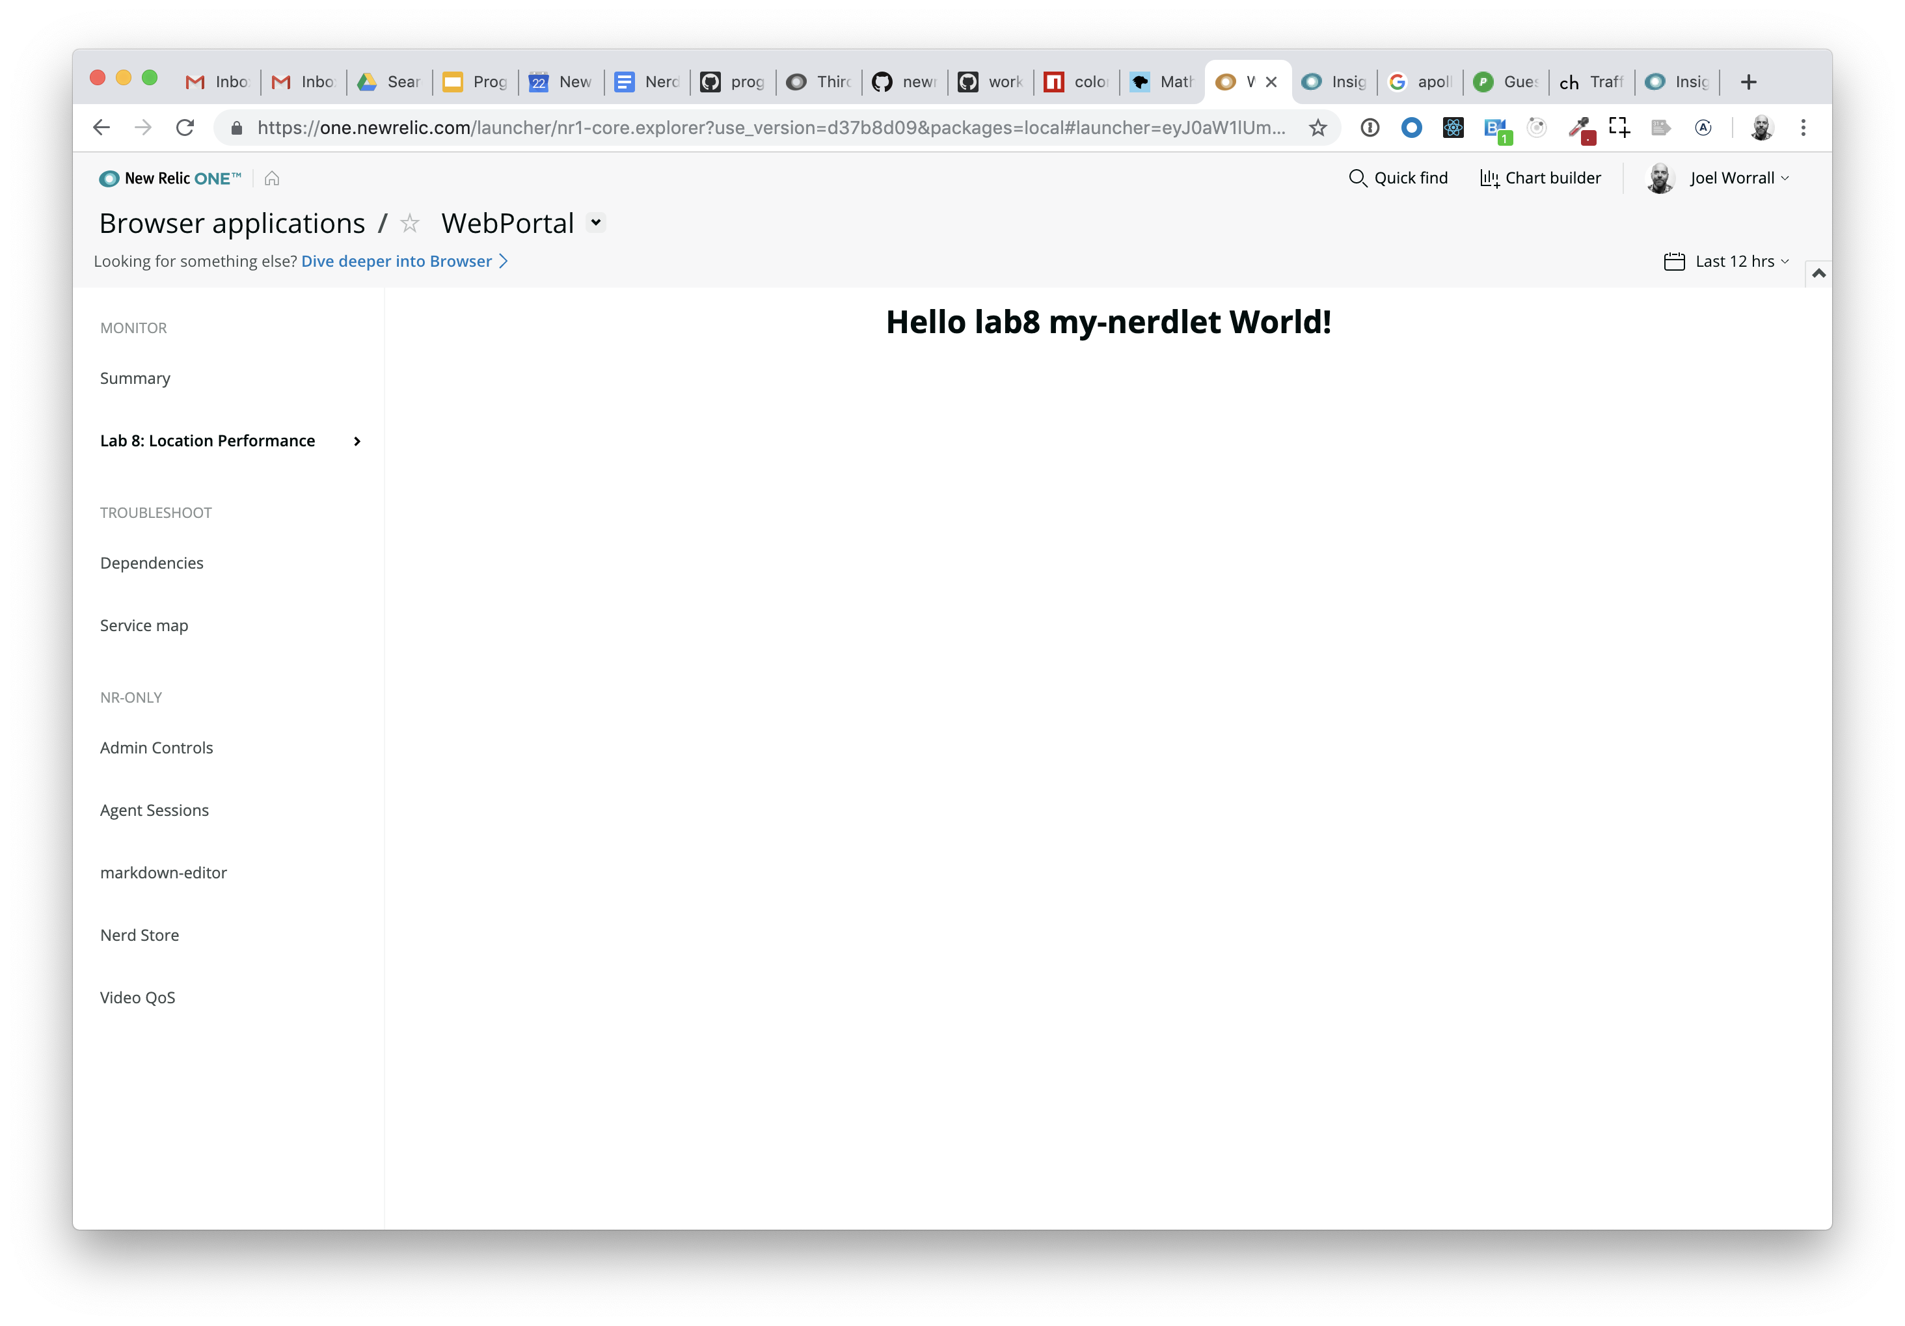Open a new browser tab
This screenshot has height=1326, width=1905.
click(1748, 82)
